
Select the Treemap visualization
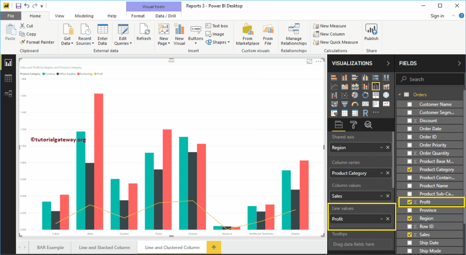click(x=375, y=95)
